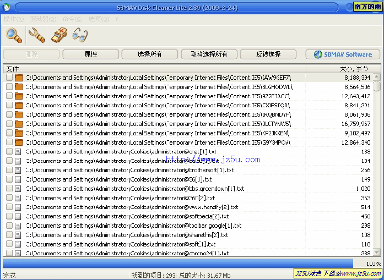Image resolution: width=384 pixels, height=280 pixels.
Task: Tick the sharethis[2].txt cookie checkbox
Action: pyautogui.click(x=9, y=235)
